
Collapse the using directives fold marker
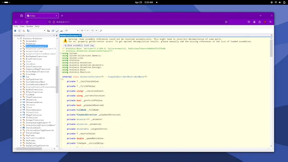pos(61,53)
